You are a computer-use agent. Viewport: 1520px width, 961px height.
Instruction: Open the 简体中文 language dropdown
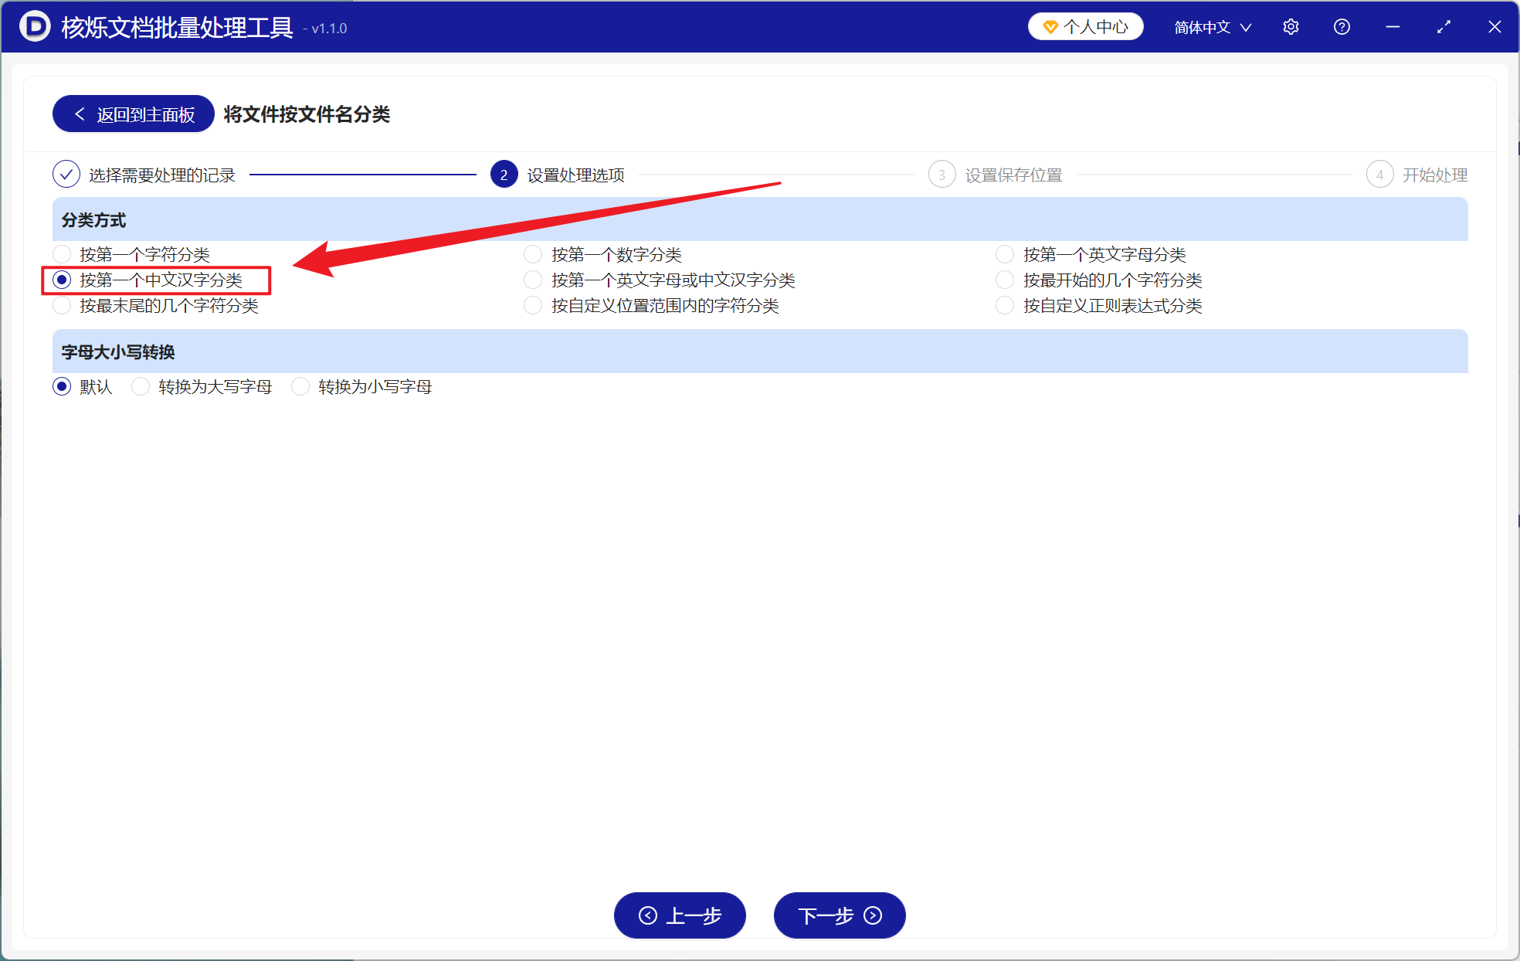1203,26
